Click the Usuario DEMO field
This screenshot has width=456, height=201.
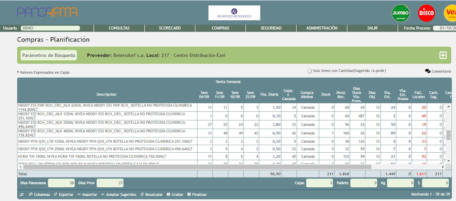coord(50,28)
